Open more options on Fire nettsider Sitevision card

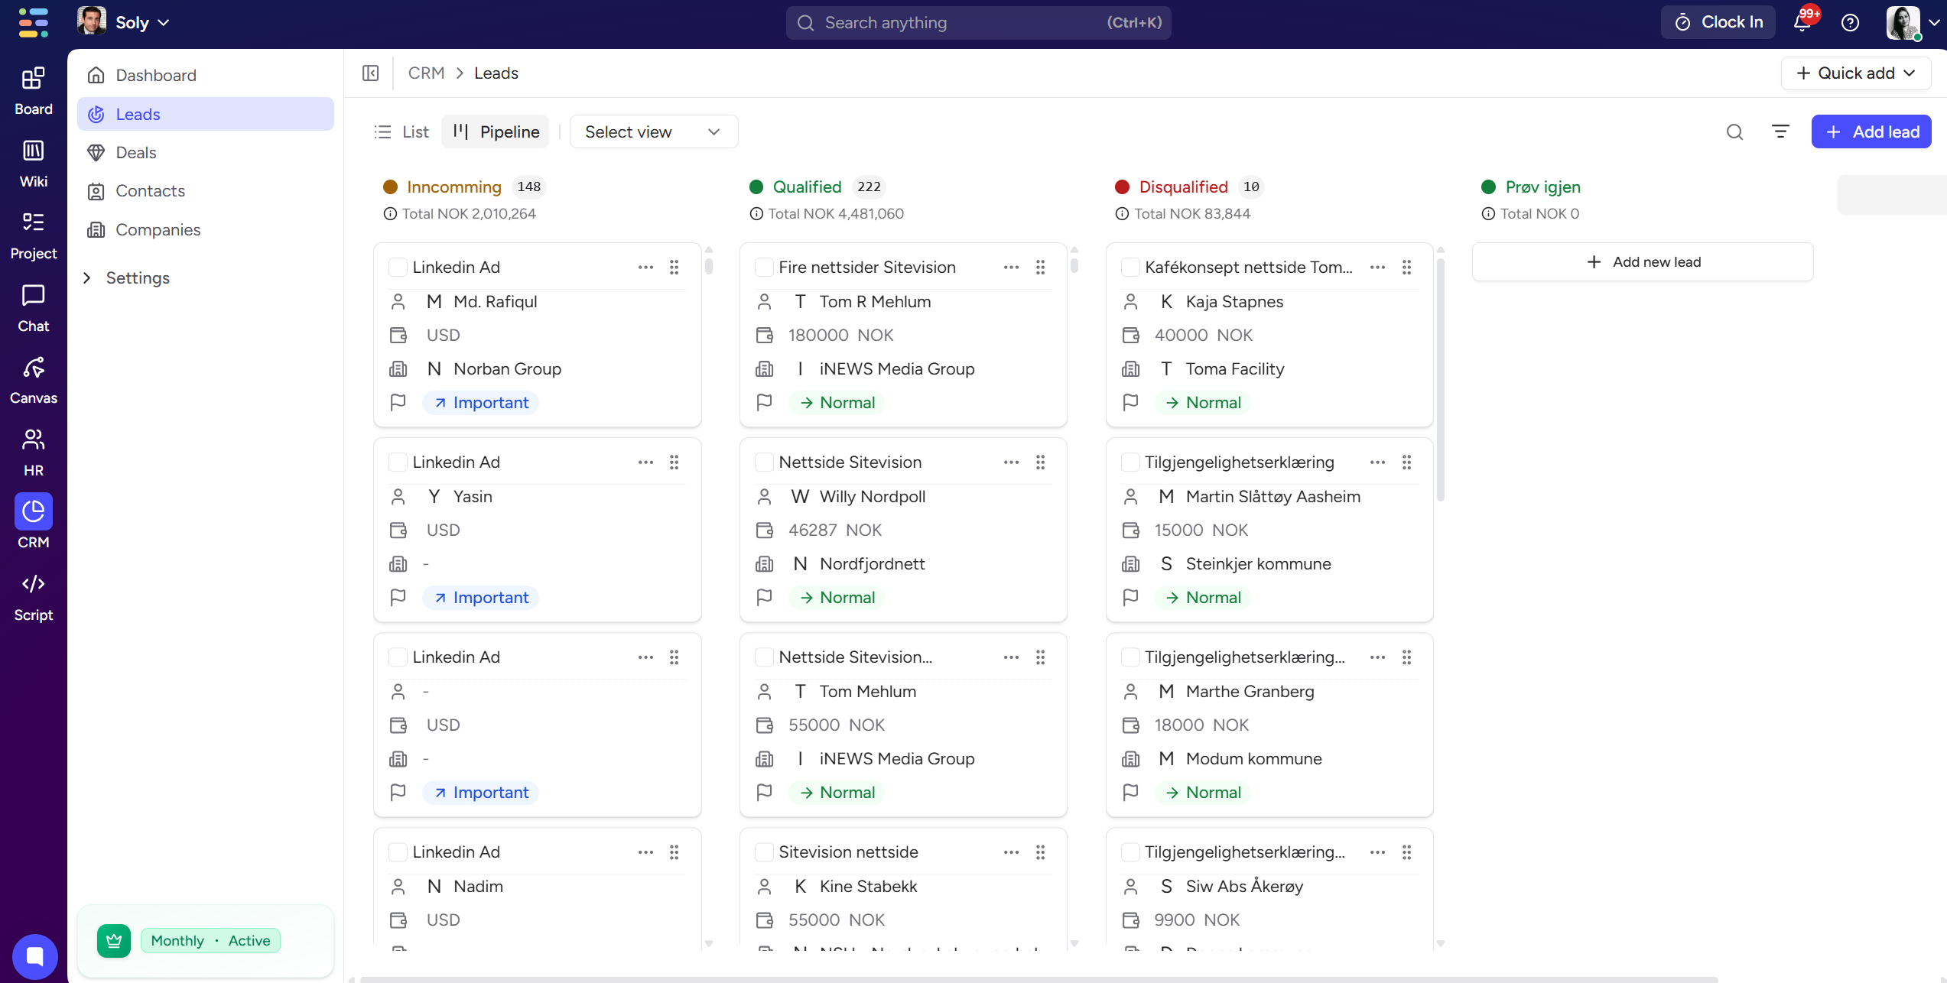tap(1011, 268)
